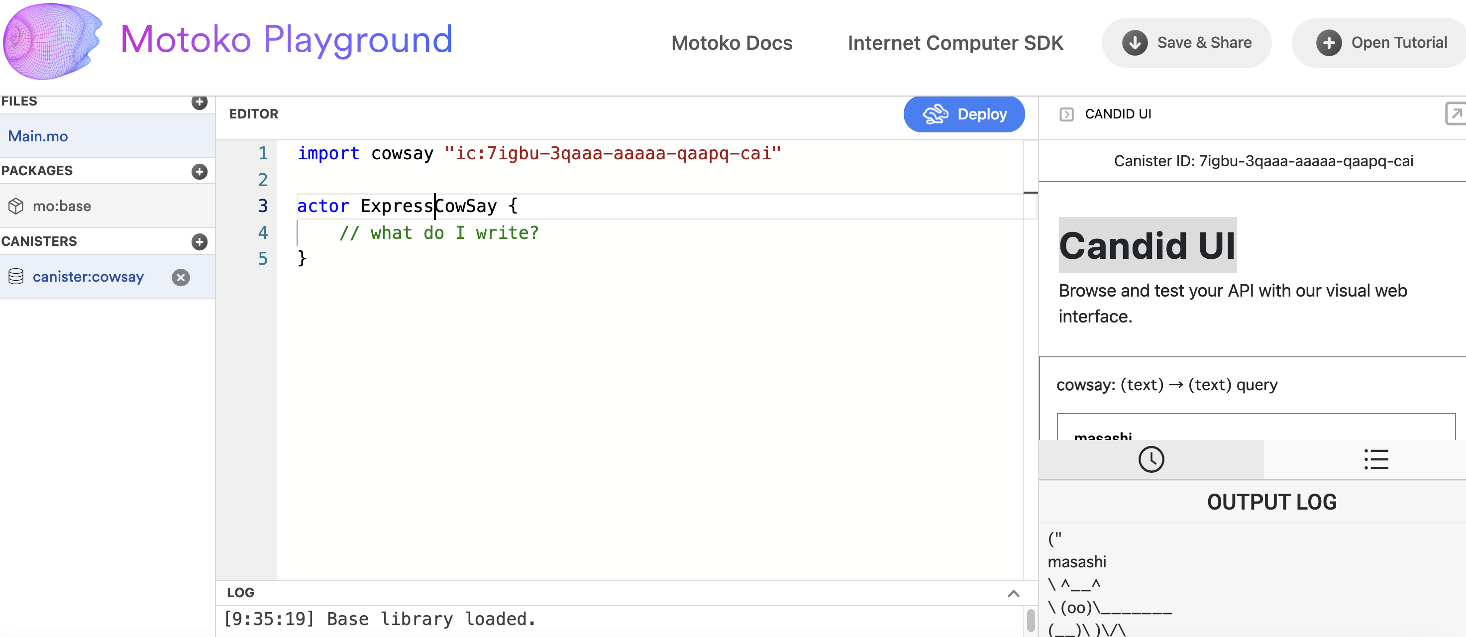The width and height of the screenshot is (1466, 637).
Task: Click the masashi line in output log
Action: pyautogui.click(x=1077, y=562)
